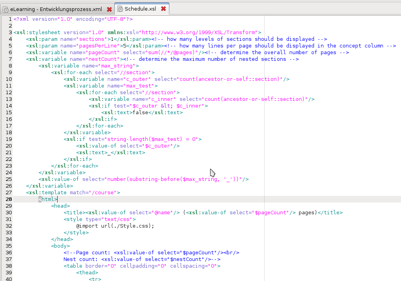Close the eLearning - Entwicklungsprozess.xml tab
Screen dimensions: 401x281
click(109, 9)
